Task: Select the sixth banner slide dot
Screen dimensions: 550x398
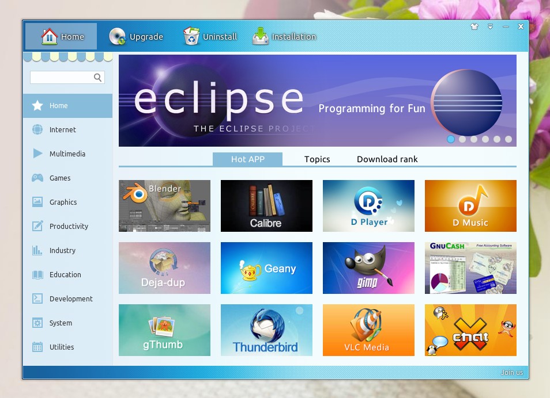Action: (508, 139)
